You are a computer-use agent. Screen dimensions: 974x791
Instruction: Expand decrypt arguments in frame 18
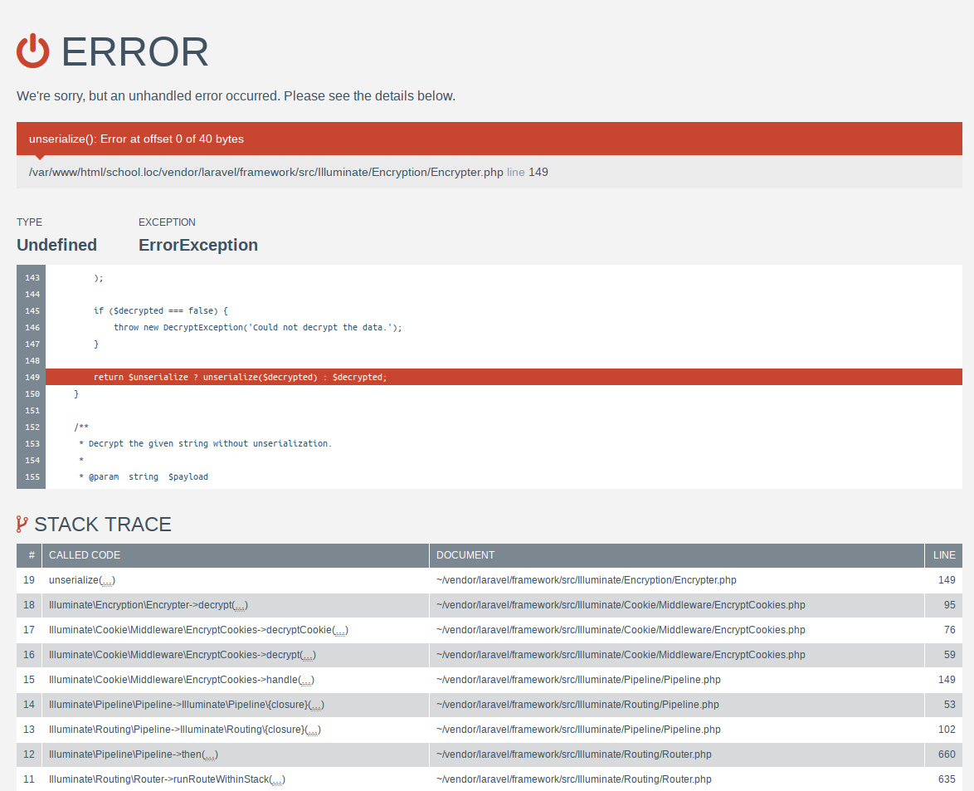click(x=240, y=605)
